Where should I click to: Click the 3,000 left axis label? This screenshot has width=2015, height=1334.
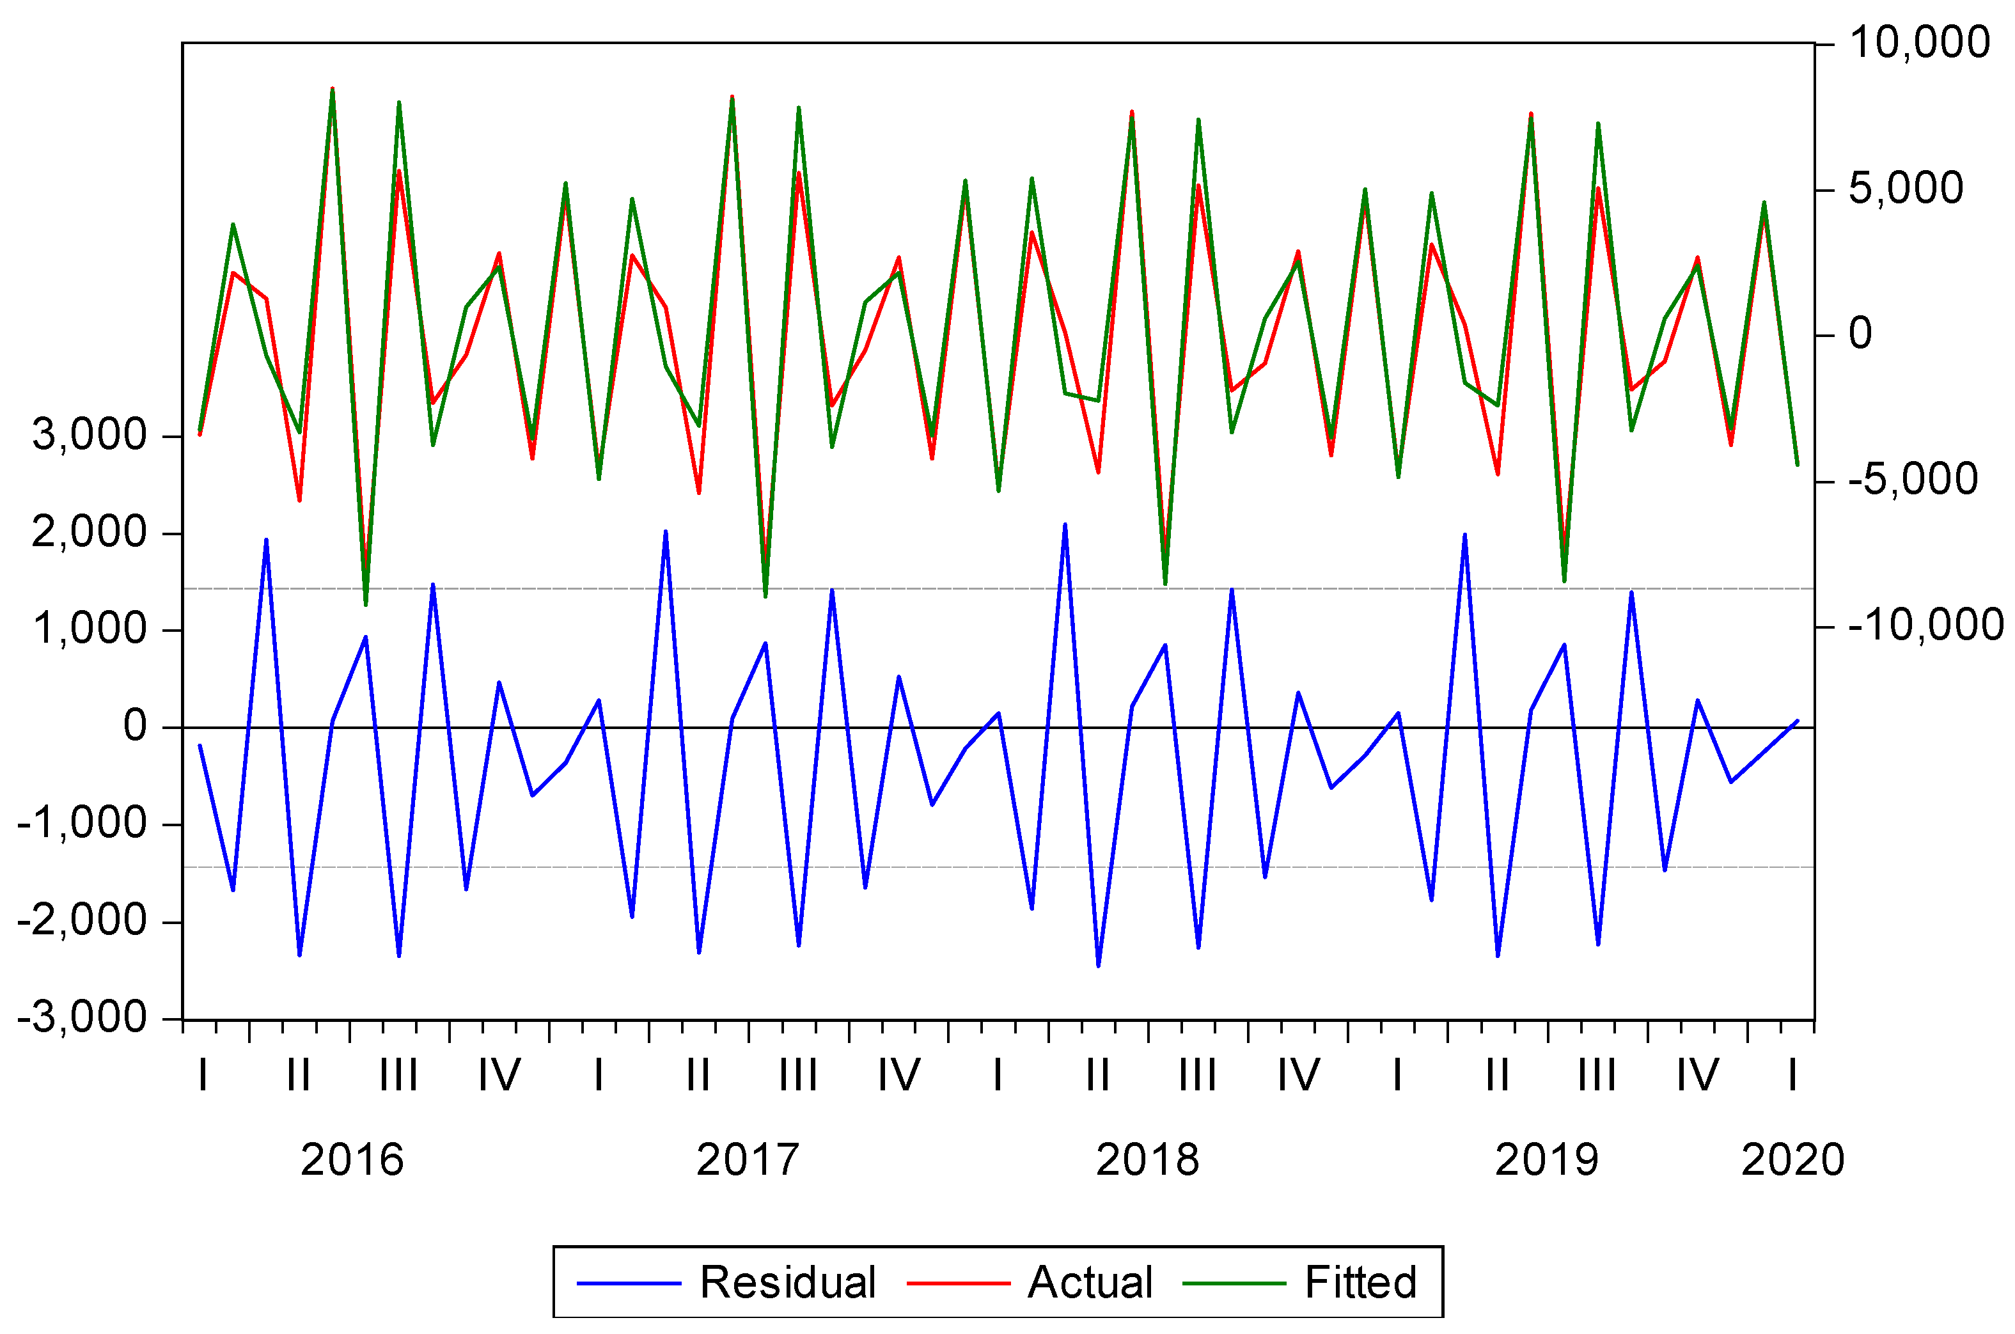click(90, 436)
